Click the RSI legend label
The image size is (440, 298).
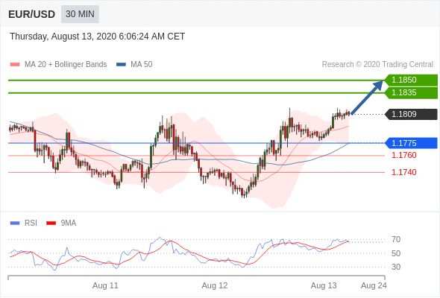coord(31,223)
